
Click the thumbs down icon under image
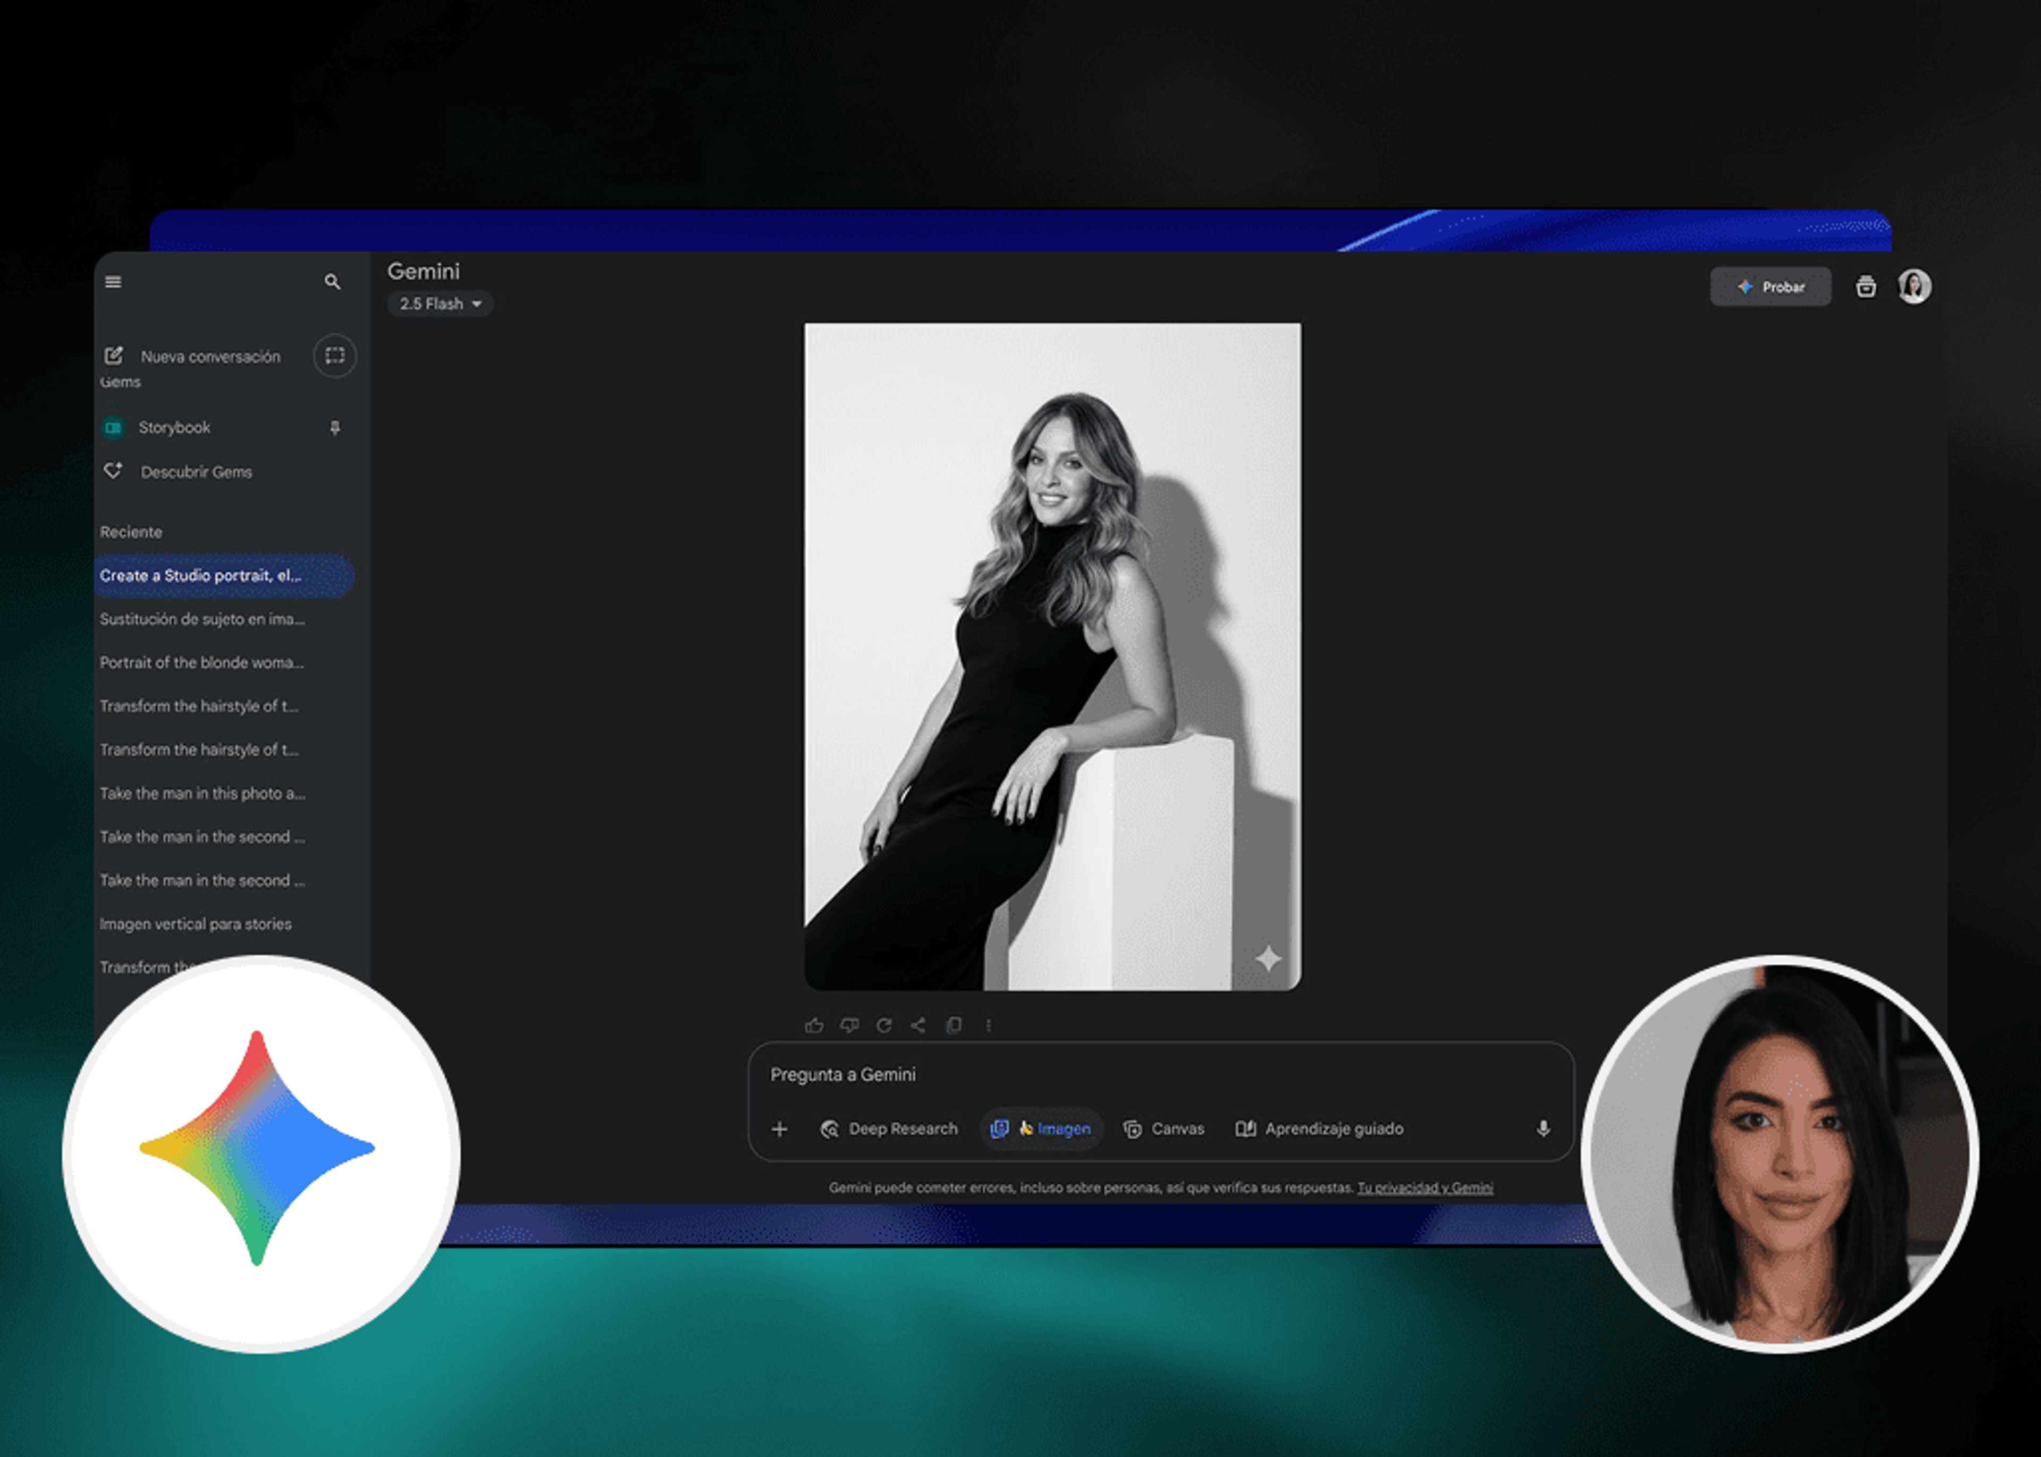[849, 1024]
